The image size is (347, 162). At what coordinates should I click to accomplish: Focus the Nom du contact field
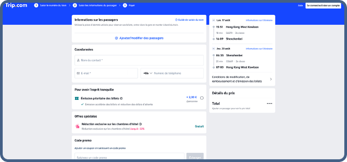click(x=139, y=60)
